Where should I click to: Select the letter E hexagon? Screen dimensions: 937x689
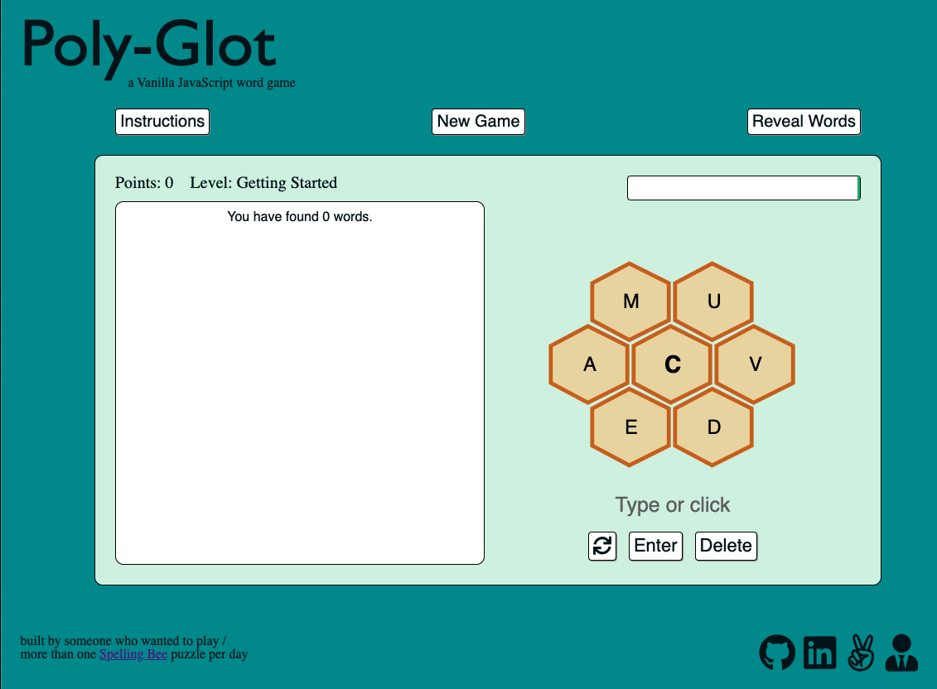(630, 427)
